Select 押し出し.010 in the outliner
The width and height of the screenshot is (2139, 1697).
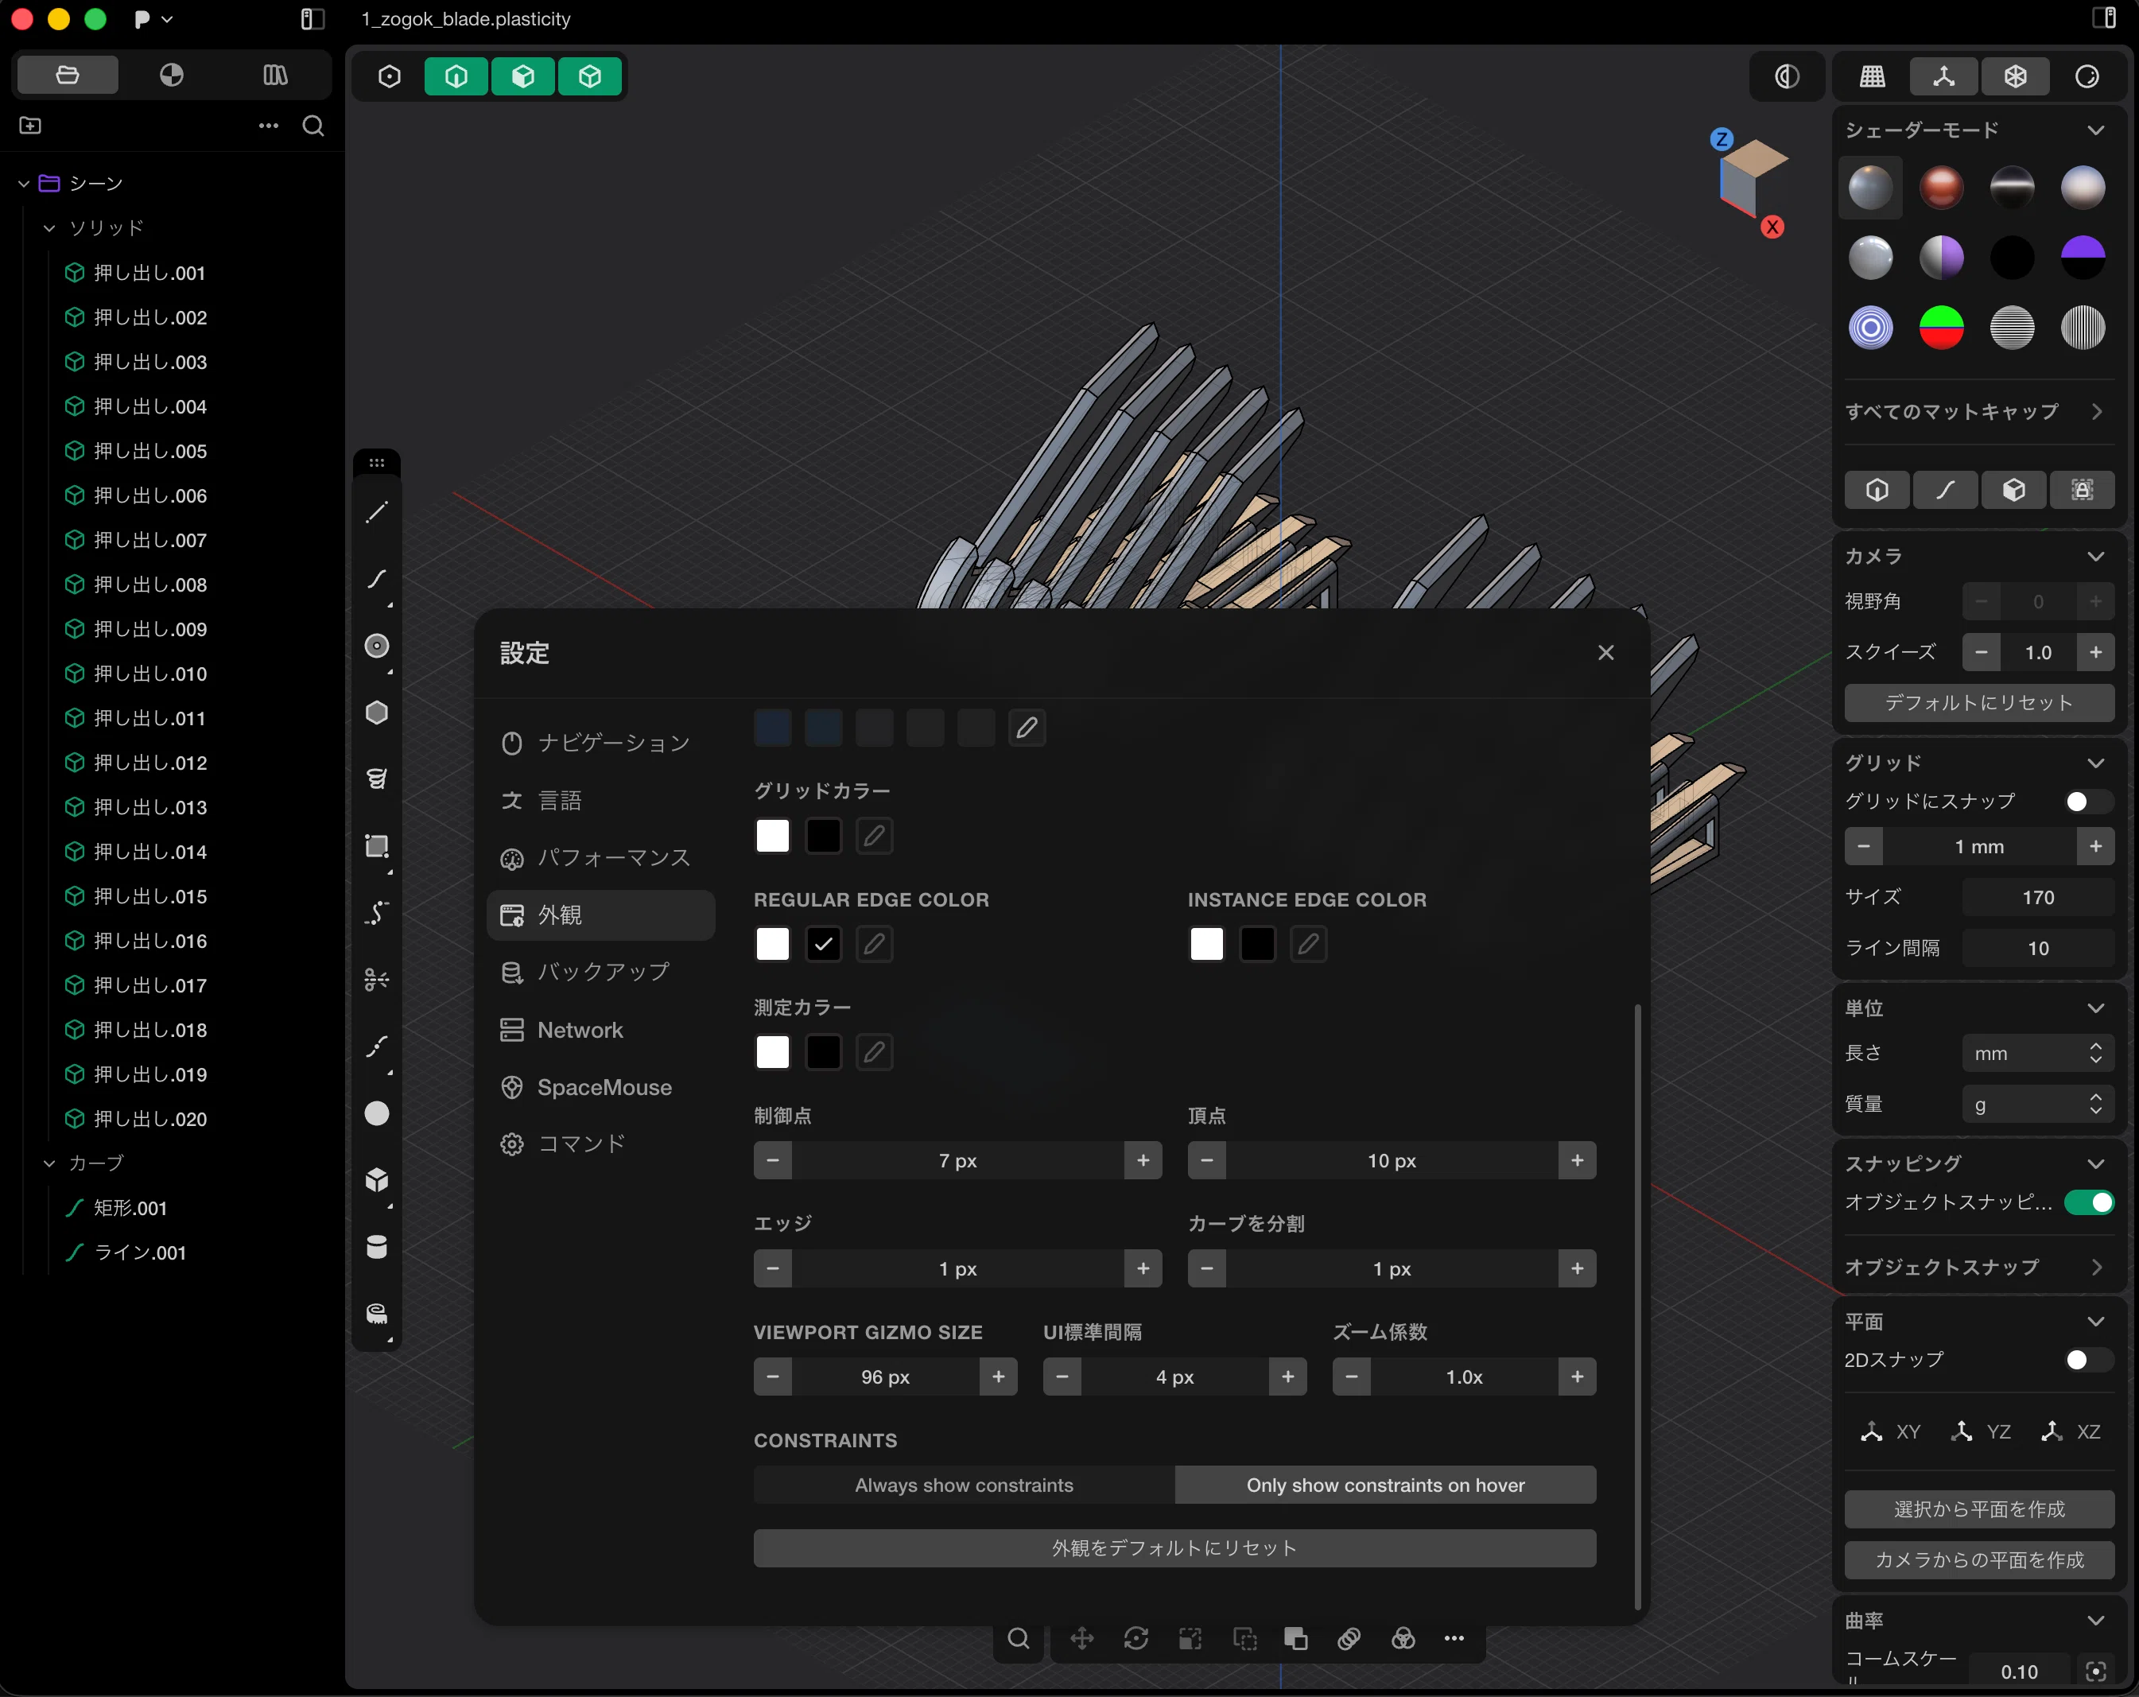pos(151,674)
